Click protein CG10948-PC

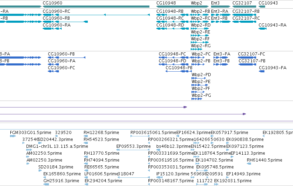coord(172,54)
